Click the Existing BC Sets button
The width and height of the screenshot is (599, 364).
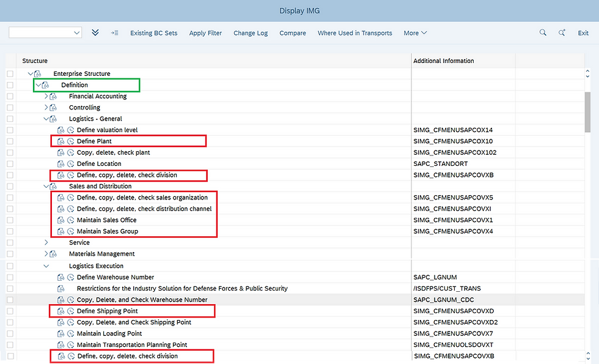(153, 33)
